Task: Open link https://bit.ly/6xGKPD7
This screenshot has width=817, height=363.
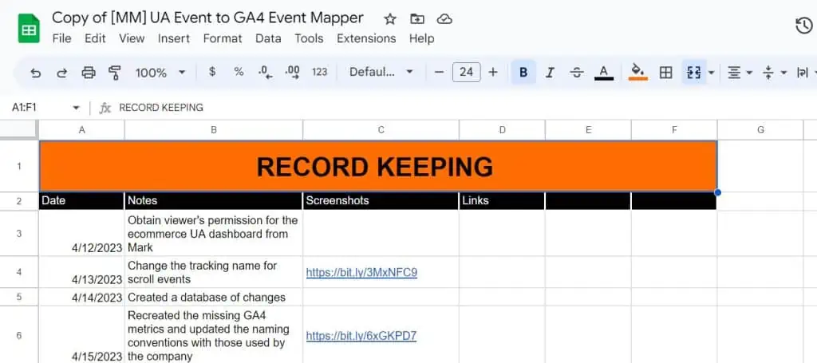Action: click(361, 336)
